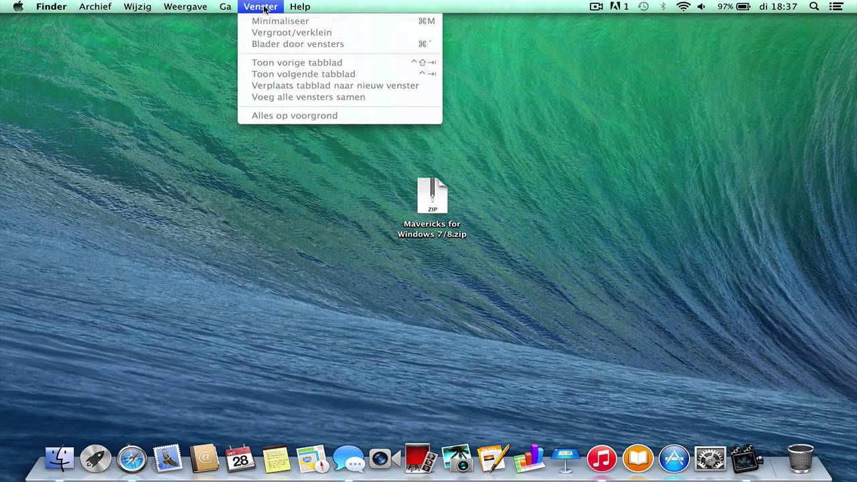Choose Alles op voorgrond
857x482 pixels.
tap(340, 115)
